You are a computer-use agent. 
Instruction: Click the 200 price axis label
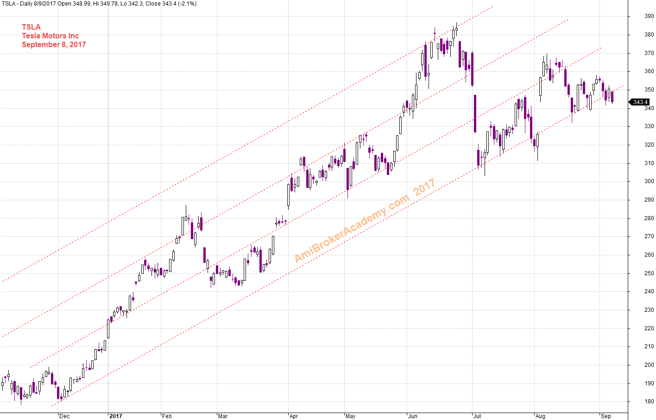[649, 365]
